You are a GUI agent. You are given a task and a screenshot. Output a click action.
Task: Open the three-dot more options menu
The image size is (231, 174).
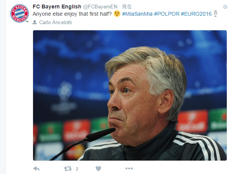(x=129, y=168)
